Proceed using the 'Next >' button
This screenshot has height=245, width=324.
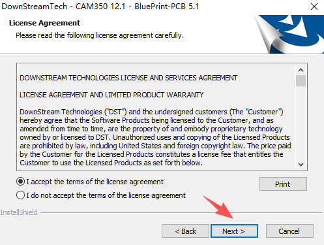point(234,231)
